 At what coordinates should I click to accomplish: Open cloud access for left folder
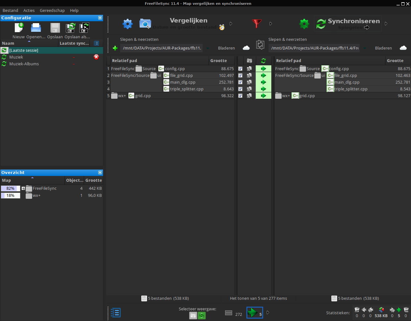[x=246, y=48]
